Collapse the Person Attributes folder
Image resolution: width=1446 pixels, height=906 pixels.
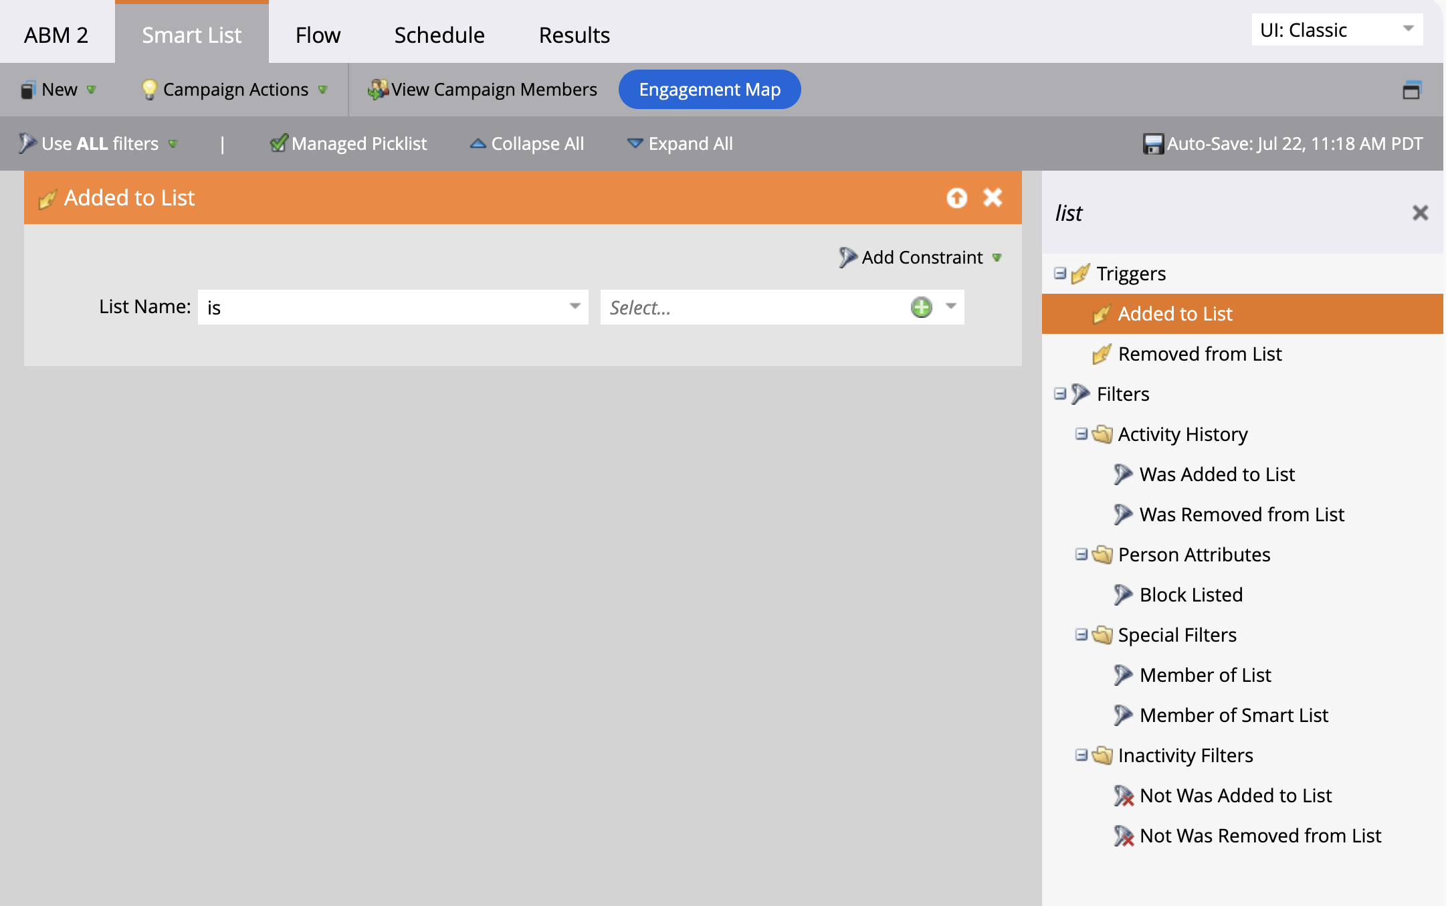pos(1081,554)
